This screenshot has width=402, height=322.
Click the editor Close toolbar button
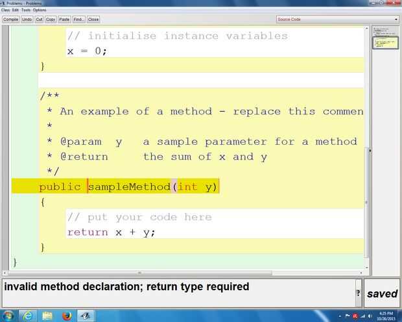(93, 19)
